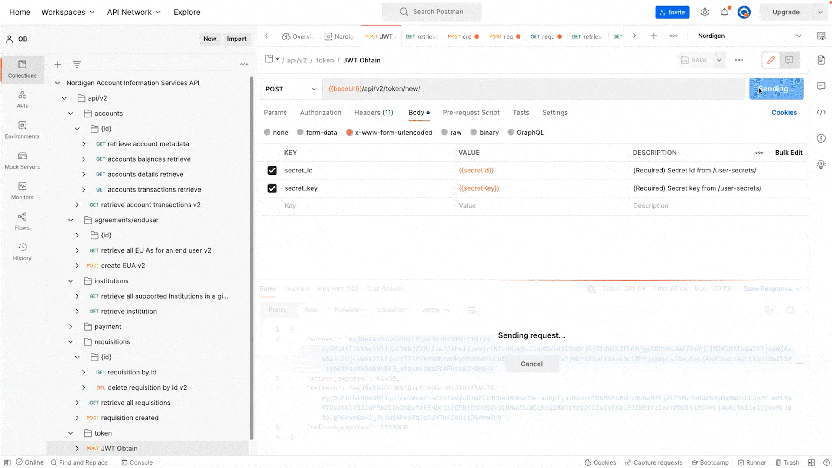The image size is (832, 468).
Task: Open settings gear in header
Action: pos(705,12)
